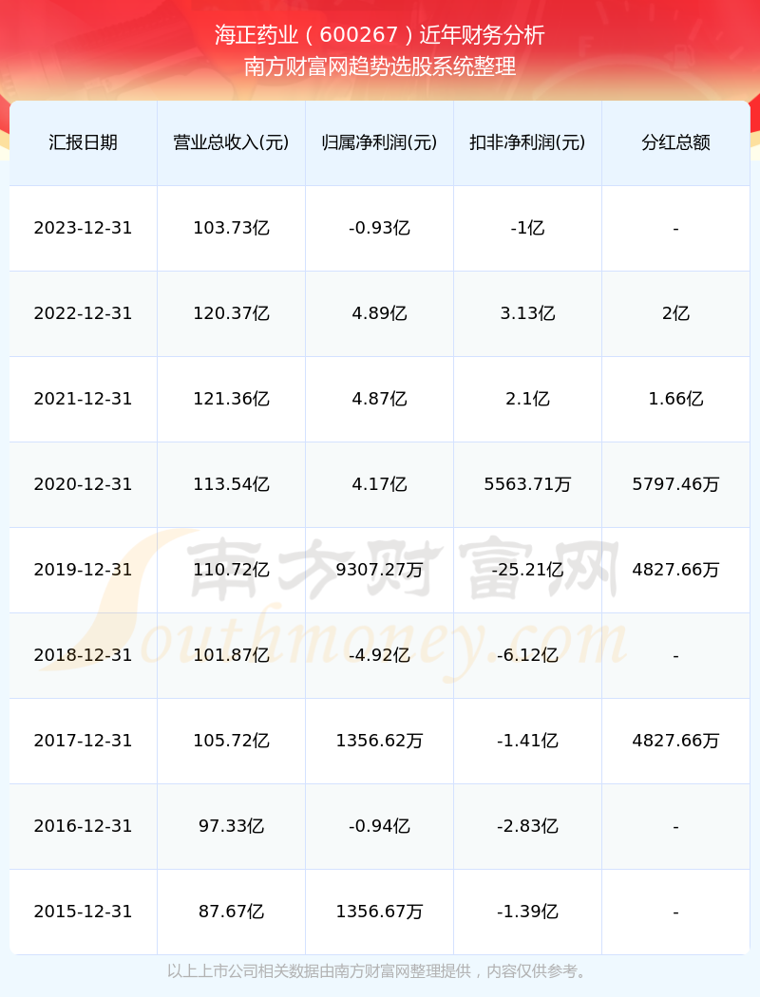760x997 pixels.
Task: Choose the non-recurring profit cell -1.39亿
Action: 528,912
